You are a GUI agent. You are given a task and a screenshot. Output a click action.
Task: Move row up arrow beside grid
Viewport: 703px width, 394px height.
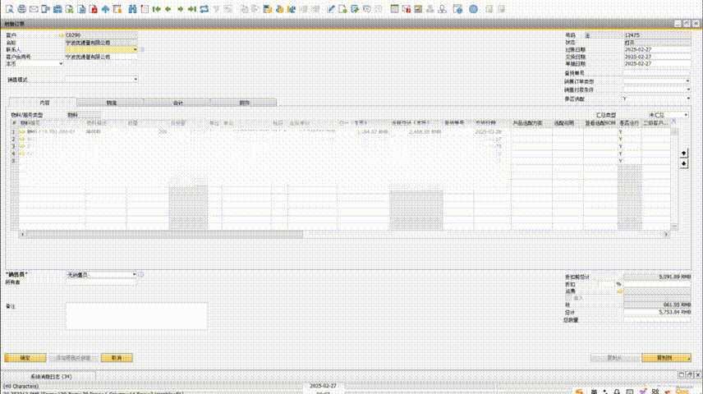point(685,153)
